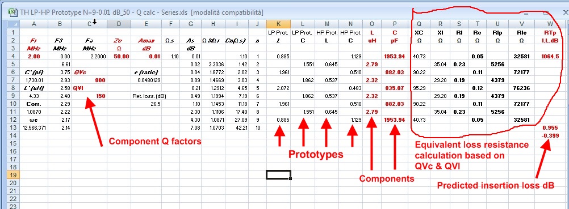Click the I.L.dB header cell

(x=550, y=41)
